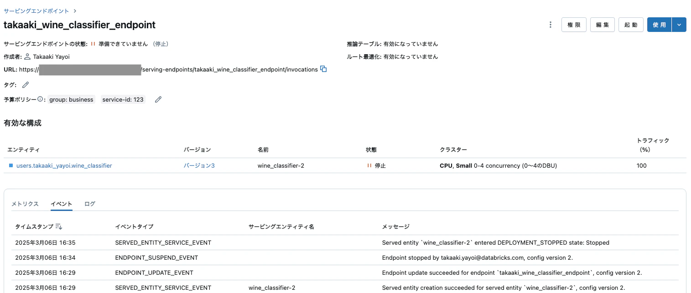
Task: Expand the 使用 button dropdown arrow
Action: point(679,25)
